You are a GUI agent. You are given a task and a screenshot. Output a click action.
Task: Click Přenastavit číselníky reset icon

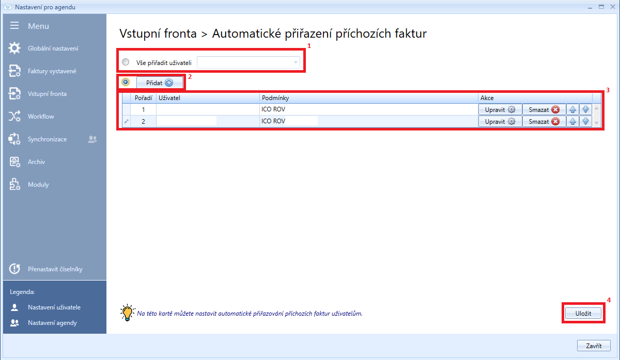click(x=14, y=269)
